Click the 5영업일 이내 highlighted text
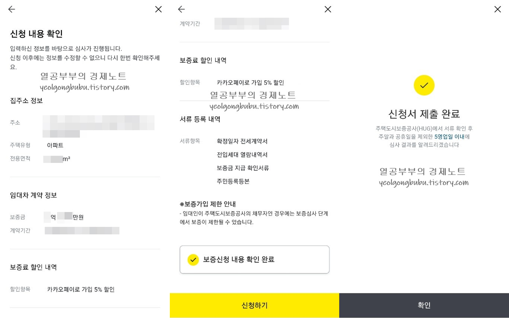Screen dimensions: 509x318 click(449, 137)
